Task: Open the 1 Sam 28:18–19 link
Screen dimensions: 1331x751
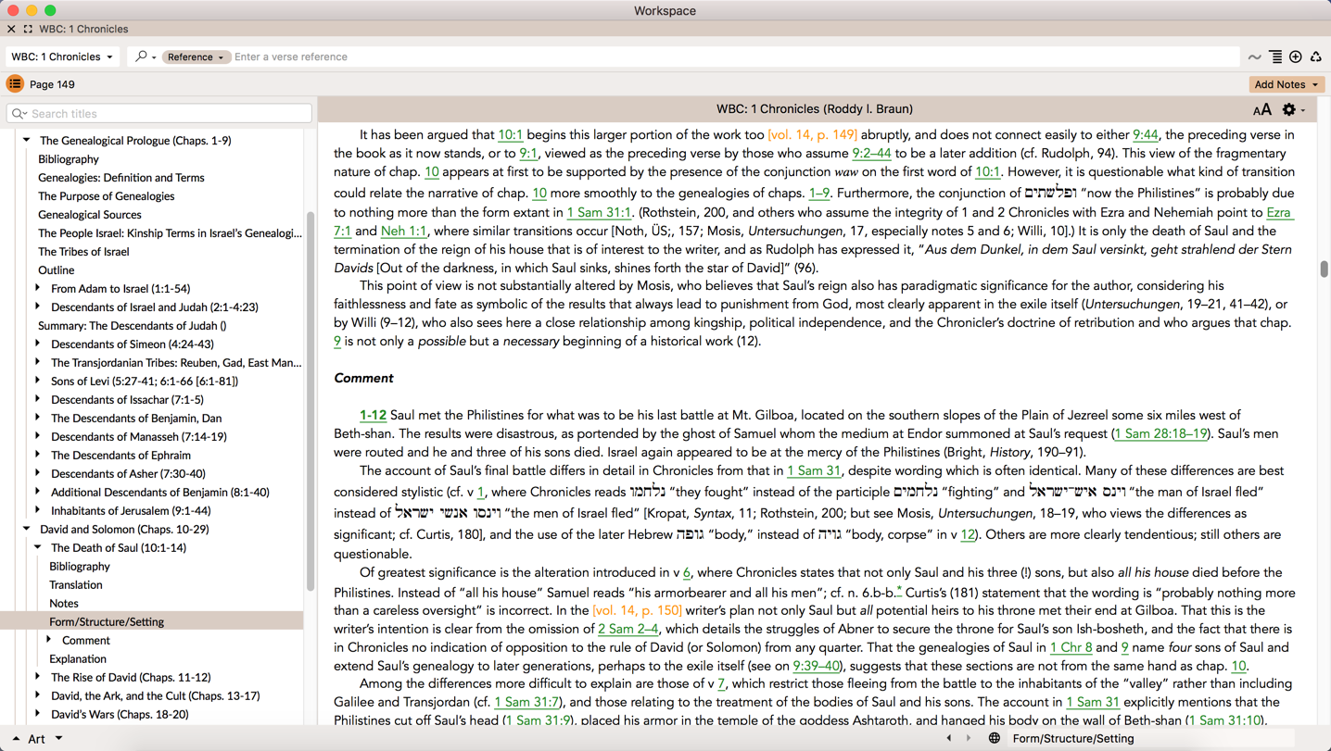Action: pyautogui.click(x=1161, y=433)
